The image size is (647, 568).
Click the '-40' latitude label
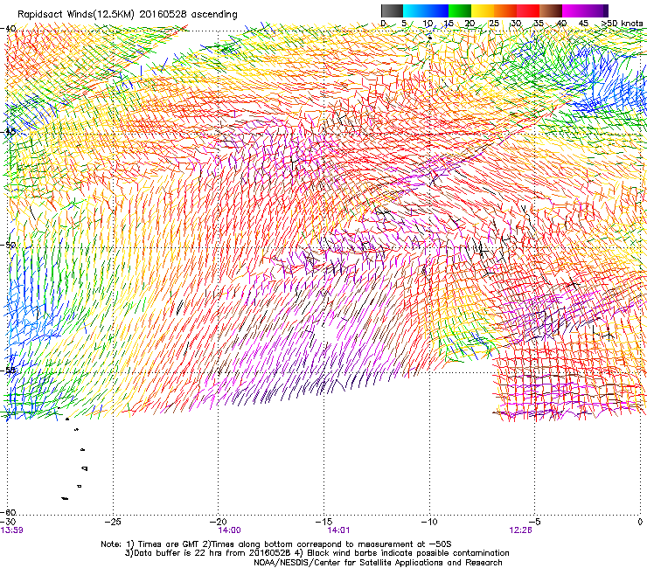8,29
